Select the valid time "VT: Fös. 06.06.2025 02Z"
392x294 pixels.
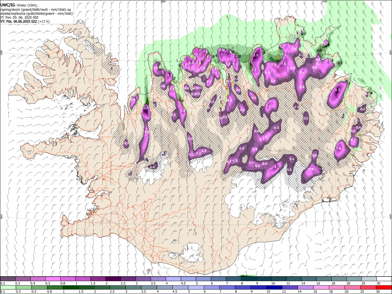(19, 21)
